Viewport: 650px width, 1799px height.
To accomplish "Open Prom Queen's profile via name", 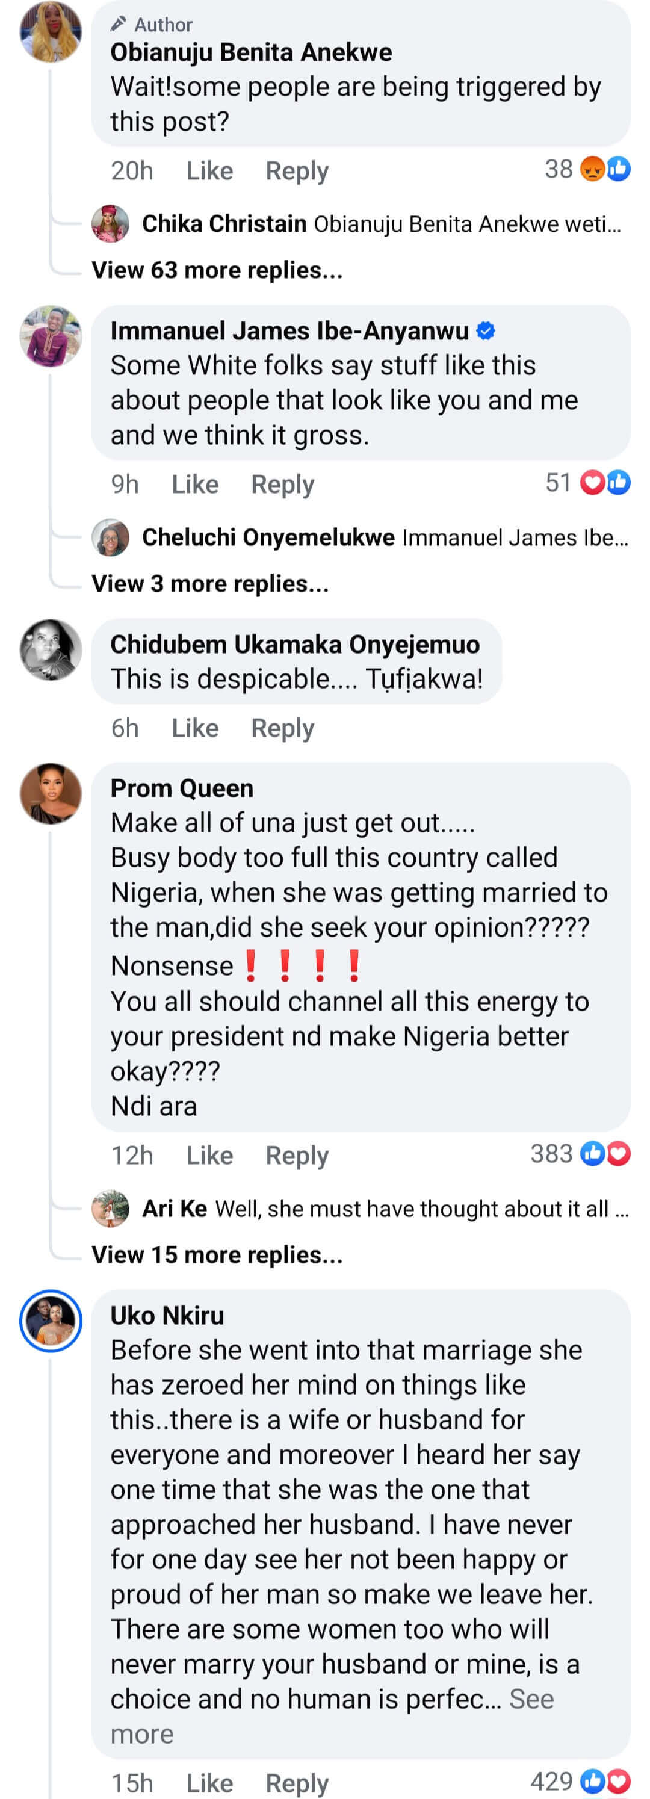I will point(182,788).
